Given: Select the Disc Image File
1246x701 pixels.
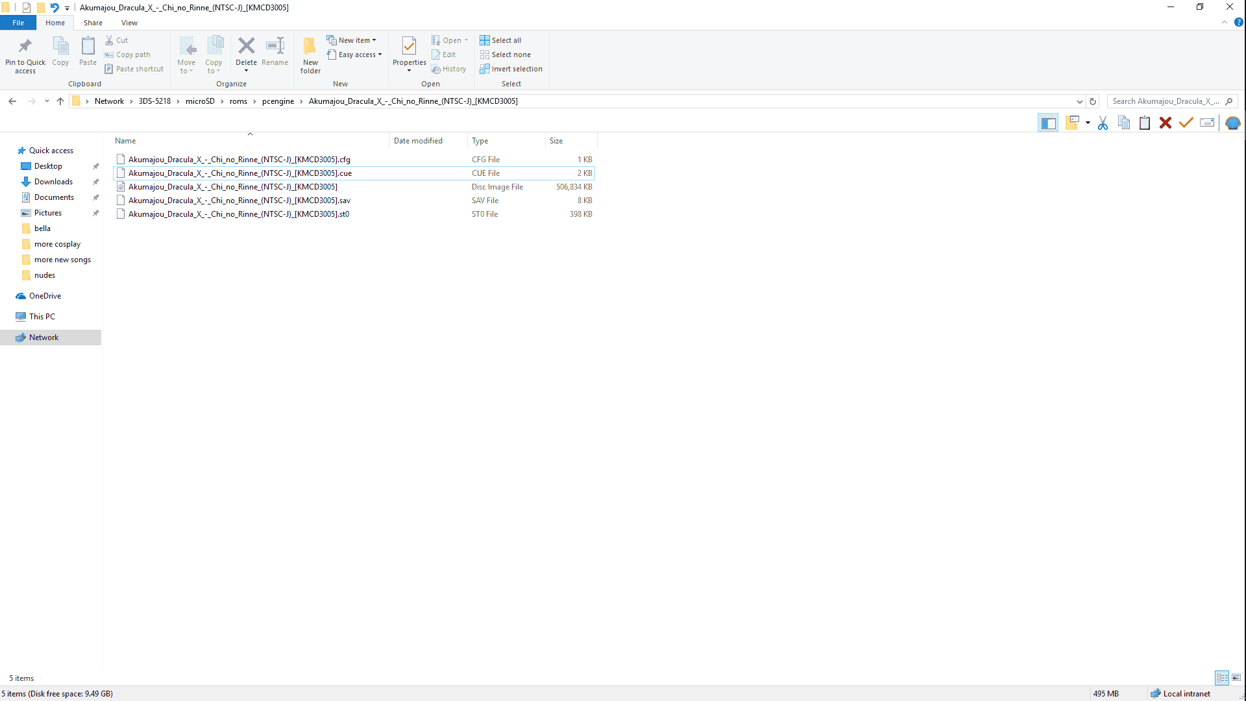Looking at the screenshot, I should pyautogui.click(x=354, y=187).
